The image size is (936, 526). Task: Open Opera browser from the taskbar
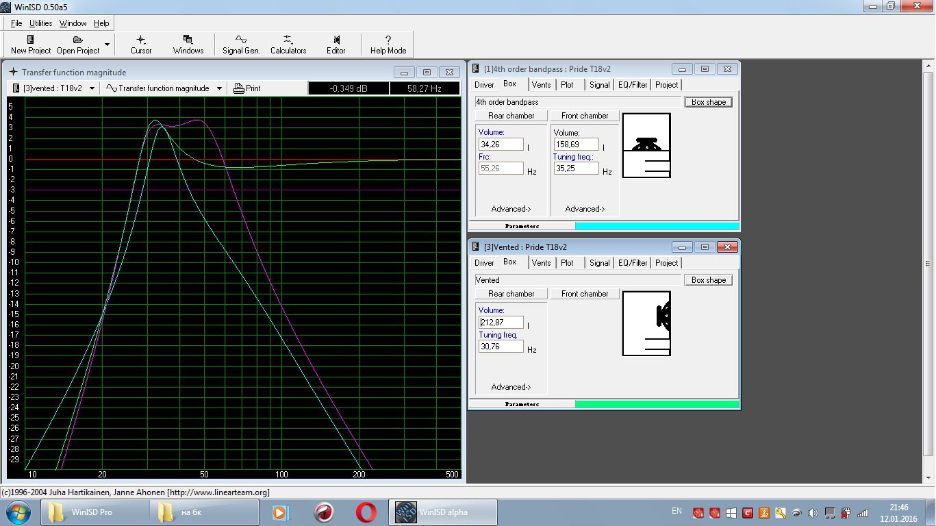(x=366, y=512)
